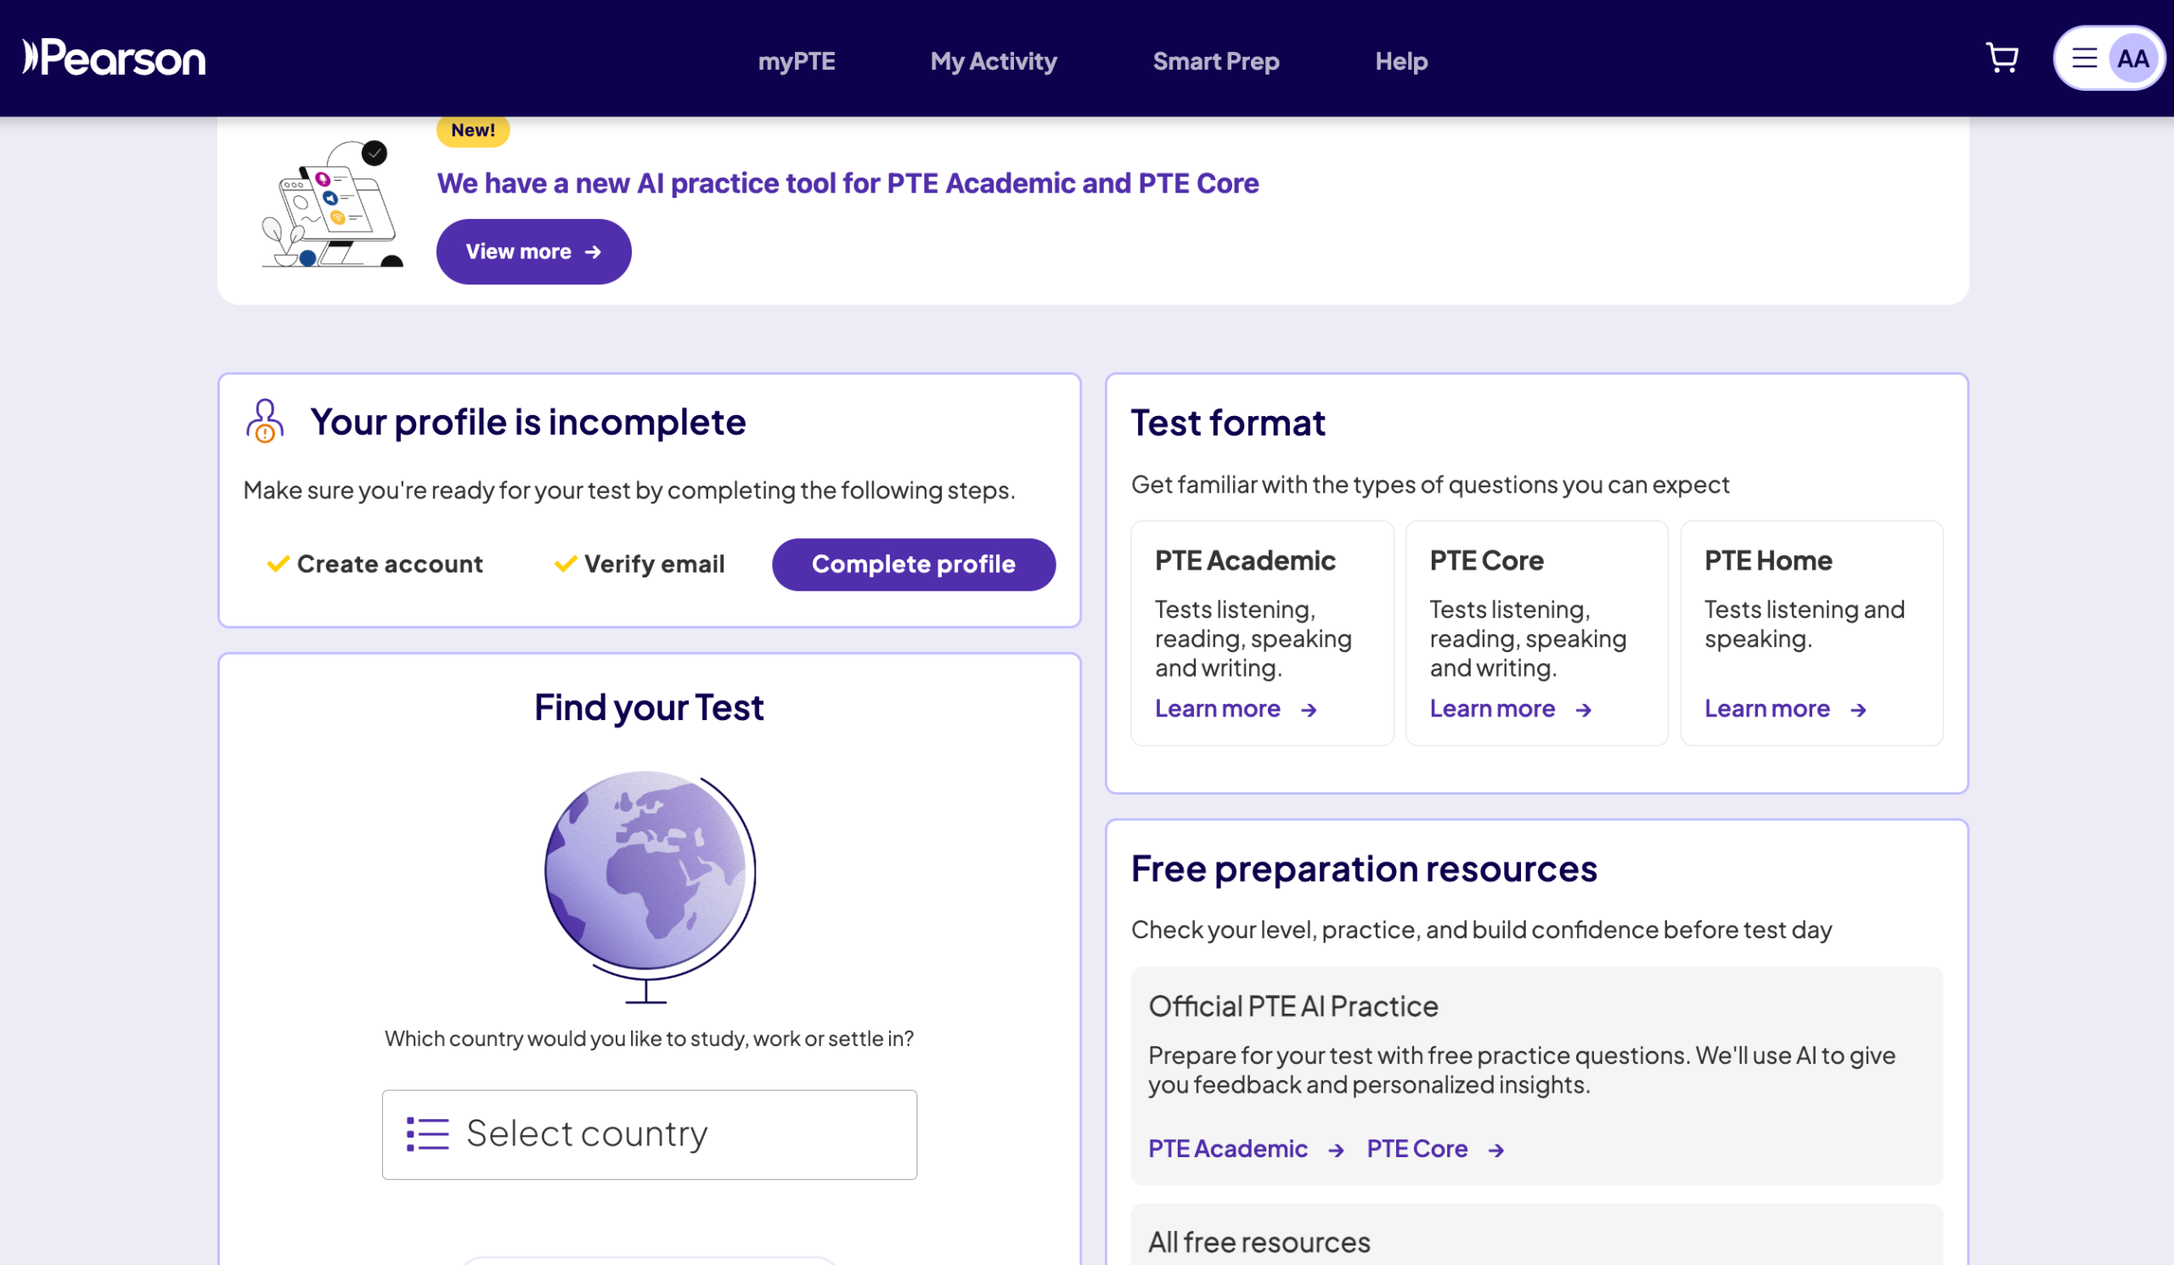The width and height of the screenshot is (2174, 1265).
Task: Click the Complete profile button
Action: (914, 564)
